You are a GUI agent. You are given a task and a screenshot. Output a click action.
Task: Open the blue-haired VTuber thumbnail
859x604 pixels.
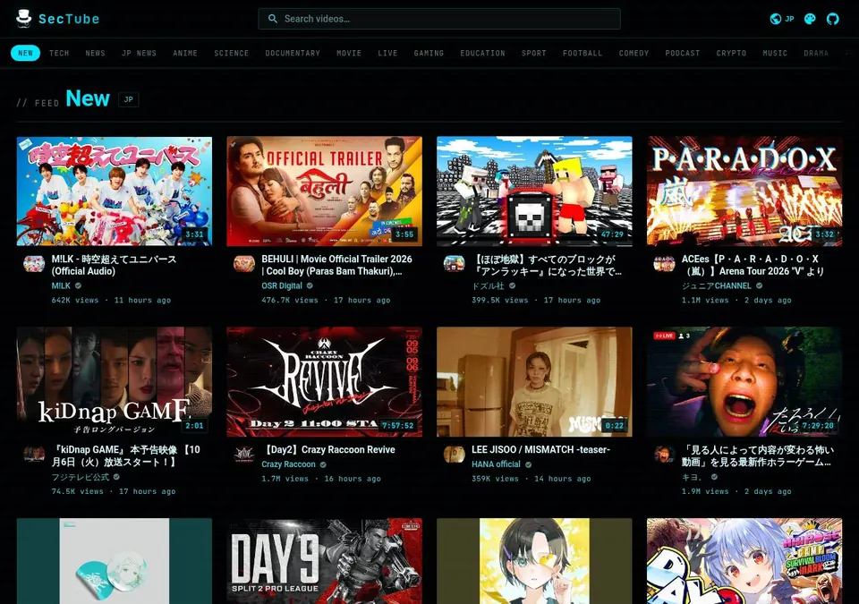(744, 561)
